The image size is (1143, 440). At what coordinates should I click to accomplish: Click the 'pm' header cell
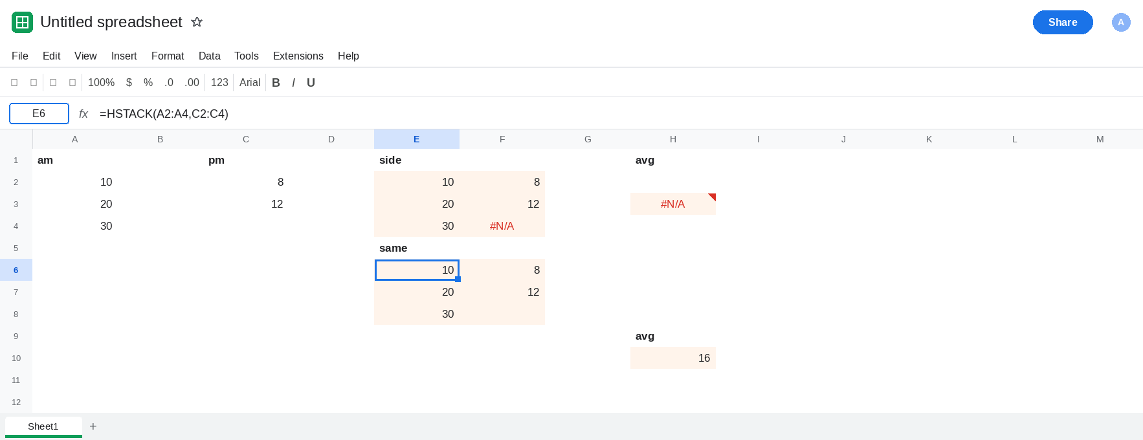(x=246, y=160)
